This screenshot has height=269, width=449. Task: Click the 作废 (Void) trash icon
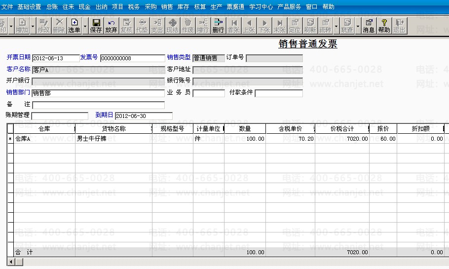[188, 26]
